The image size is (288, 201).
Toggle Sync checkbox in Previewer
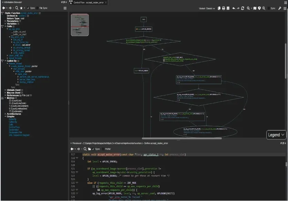[93, 149]
